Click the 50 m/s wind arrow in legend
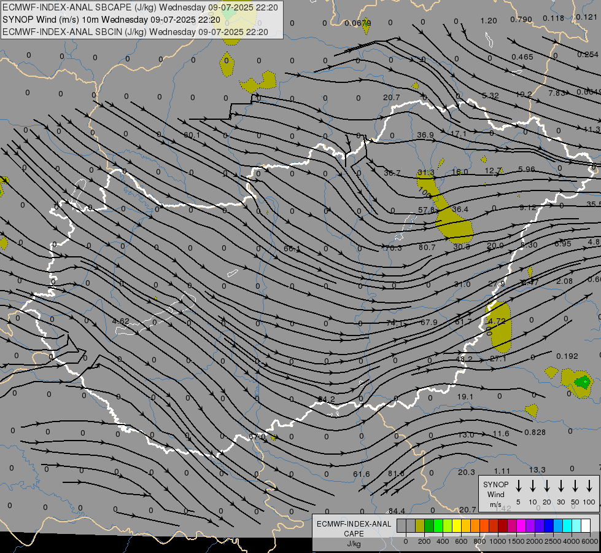The width and height of the screenshot is (601, 553). [x=575, y=486]
